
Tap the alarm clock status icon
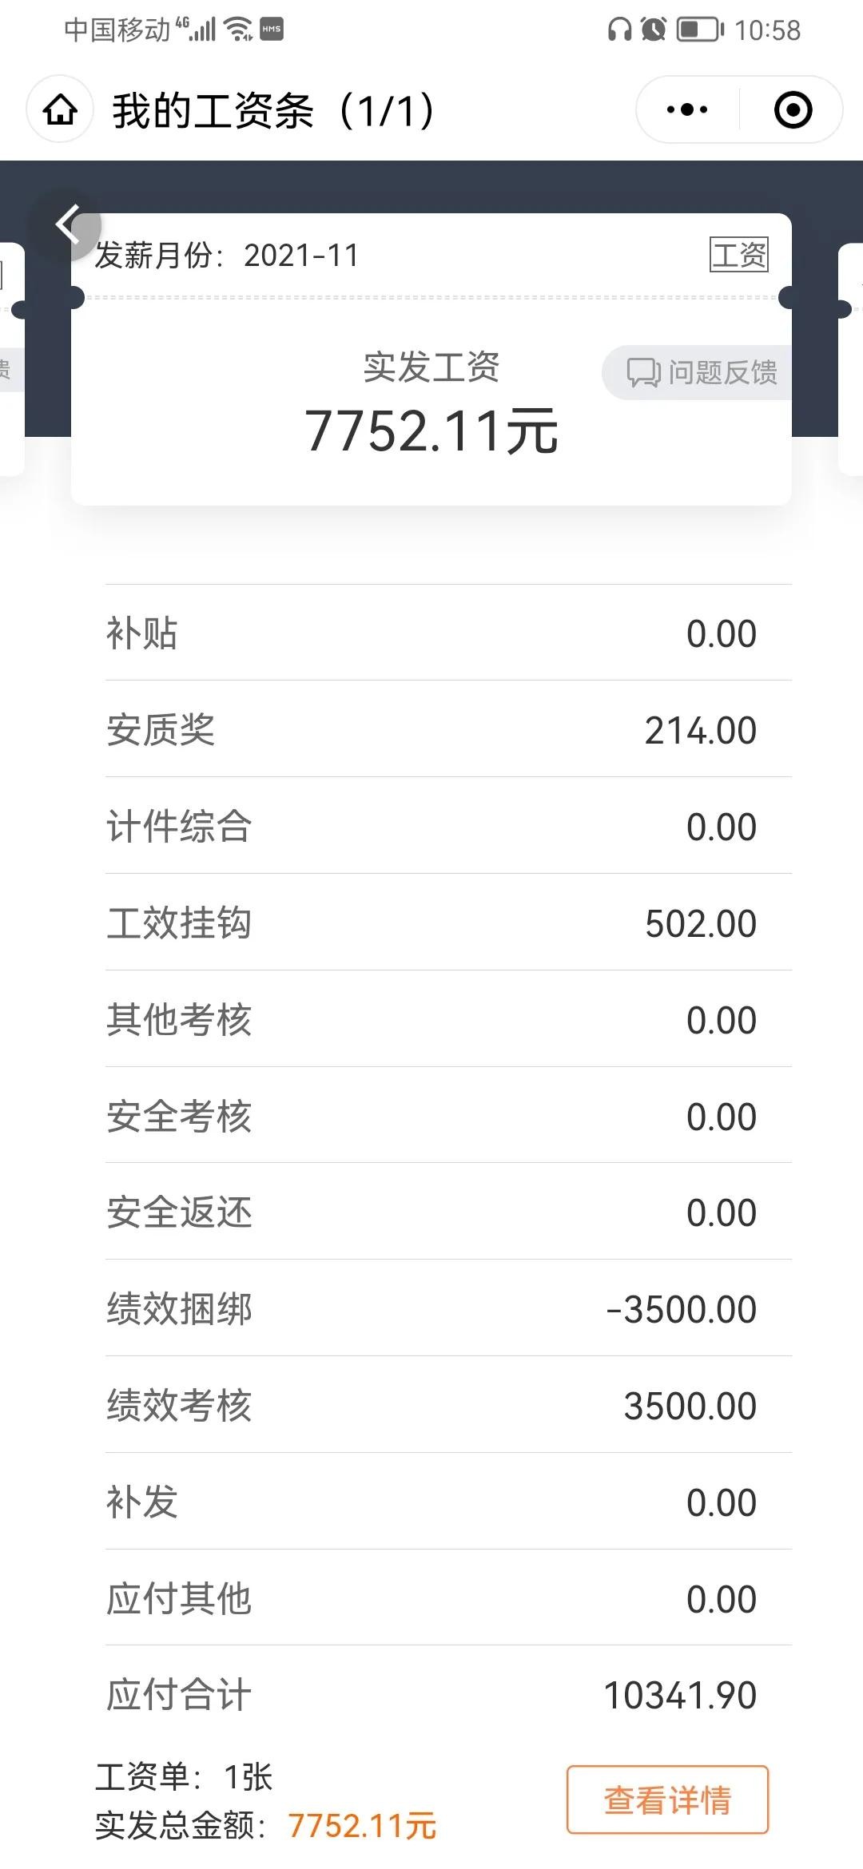click(654, 30)
